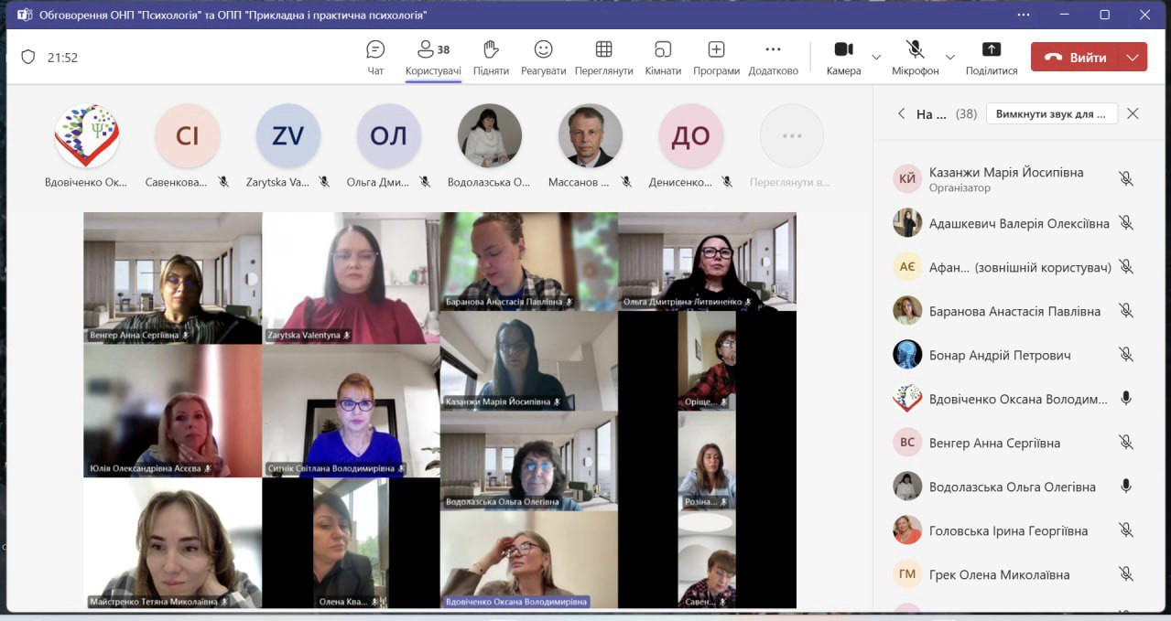Viewport: 1171px width, 621px height.
Task: Click the ГМ avatar in participants list
Action: [907, 574]
